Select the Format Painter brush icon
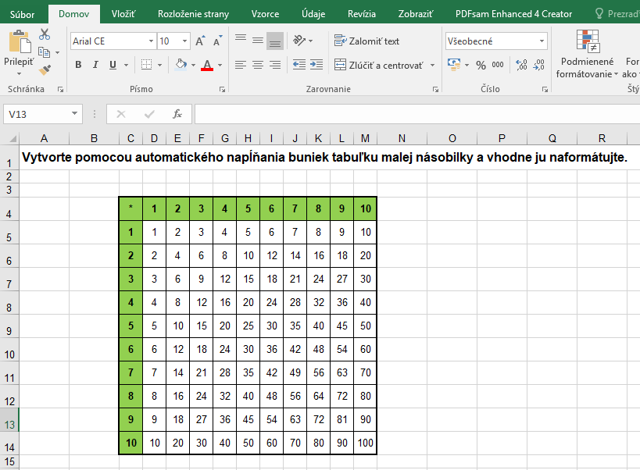 pyautogui.click(x=45, y=69)
